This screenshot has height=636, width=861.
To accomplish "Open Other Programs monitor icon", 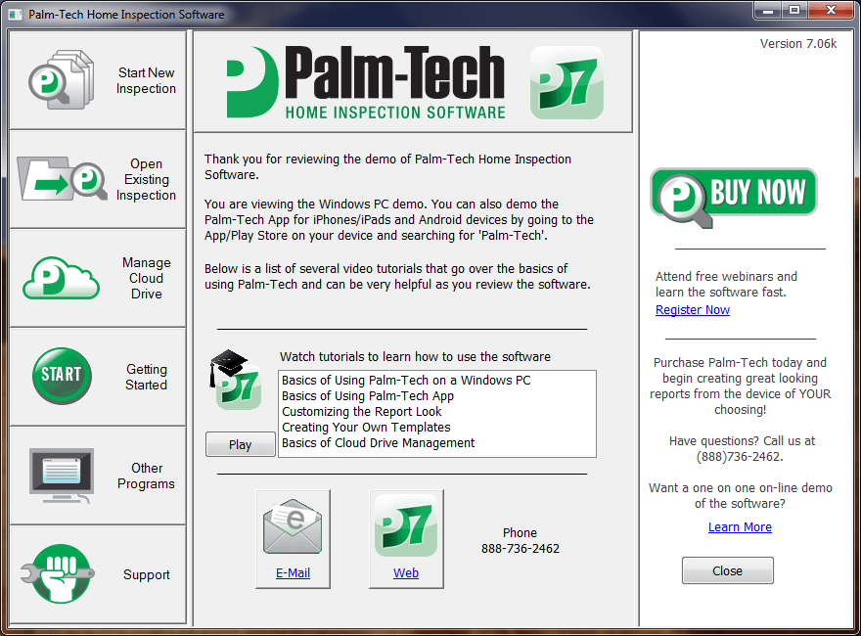I will [x=61, y=476].
